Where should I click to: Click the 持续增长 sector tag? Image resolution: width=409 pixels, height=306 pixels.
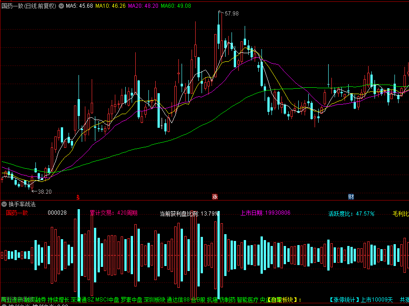(x=59, y=300)
